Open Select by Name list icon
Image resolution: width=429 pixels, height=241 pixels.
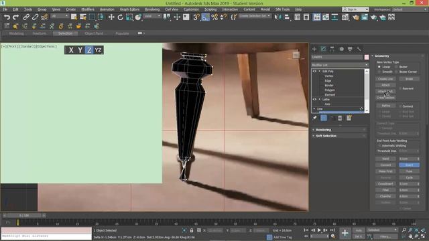coord(83,17)
